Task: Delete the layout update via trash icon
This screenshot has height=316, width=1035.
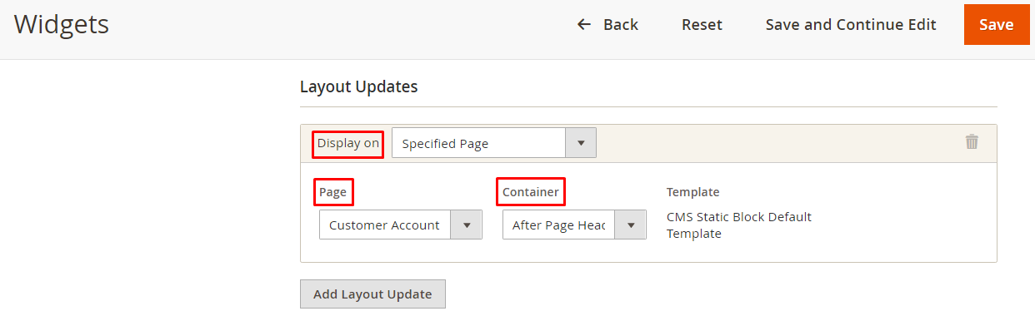Action: click(972, 142)
